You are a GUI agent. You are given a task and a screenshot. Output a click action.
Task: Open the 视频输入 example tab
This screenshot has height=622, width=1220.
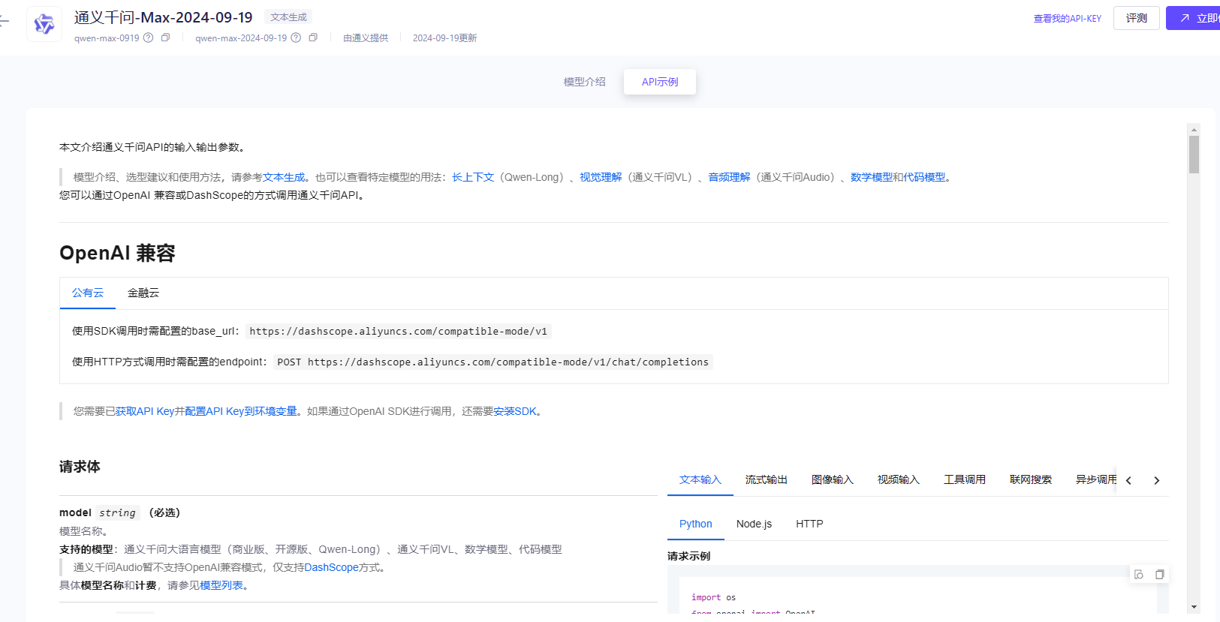(899, 480)
